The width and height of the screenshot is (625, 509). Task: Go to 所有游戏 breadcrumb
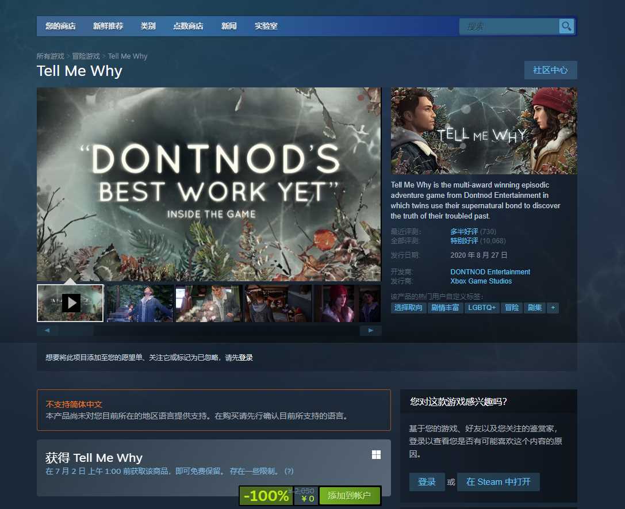coord(50,56)
